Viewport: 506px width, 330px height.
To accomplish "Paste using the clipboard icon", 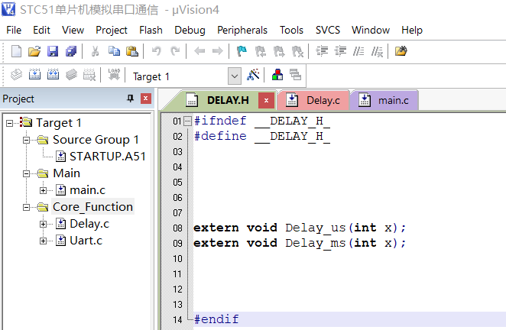I will [132, 51].
